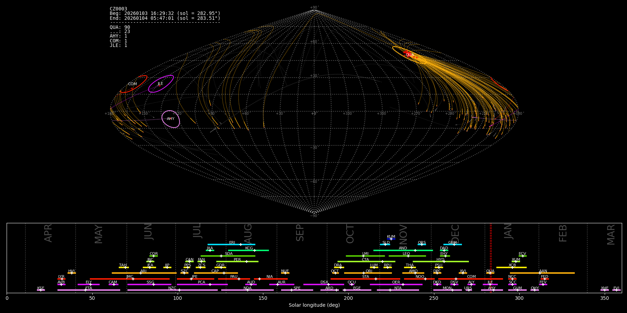Click the blue KUM shower bar
The image size is (627, 313).
point(391,239)
